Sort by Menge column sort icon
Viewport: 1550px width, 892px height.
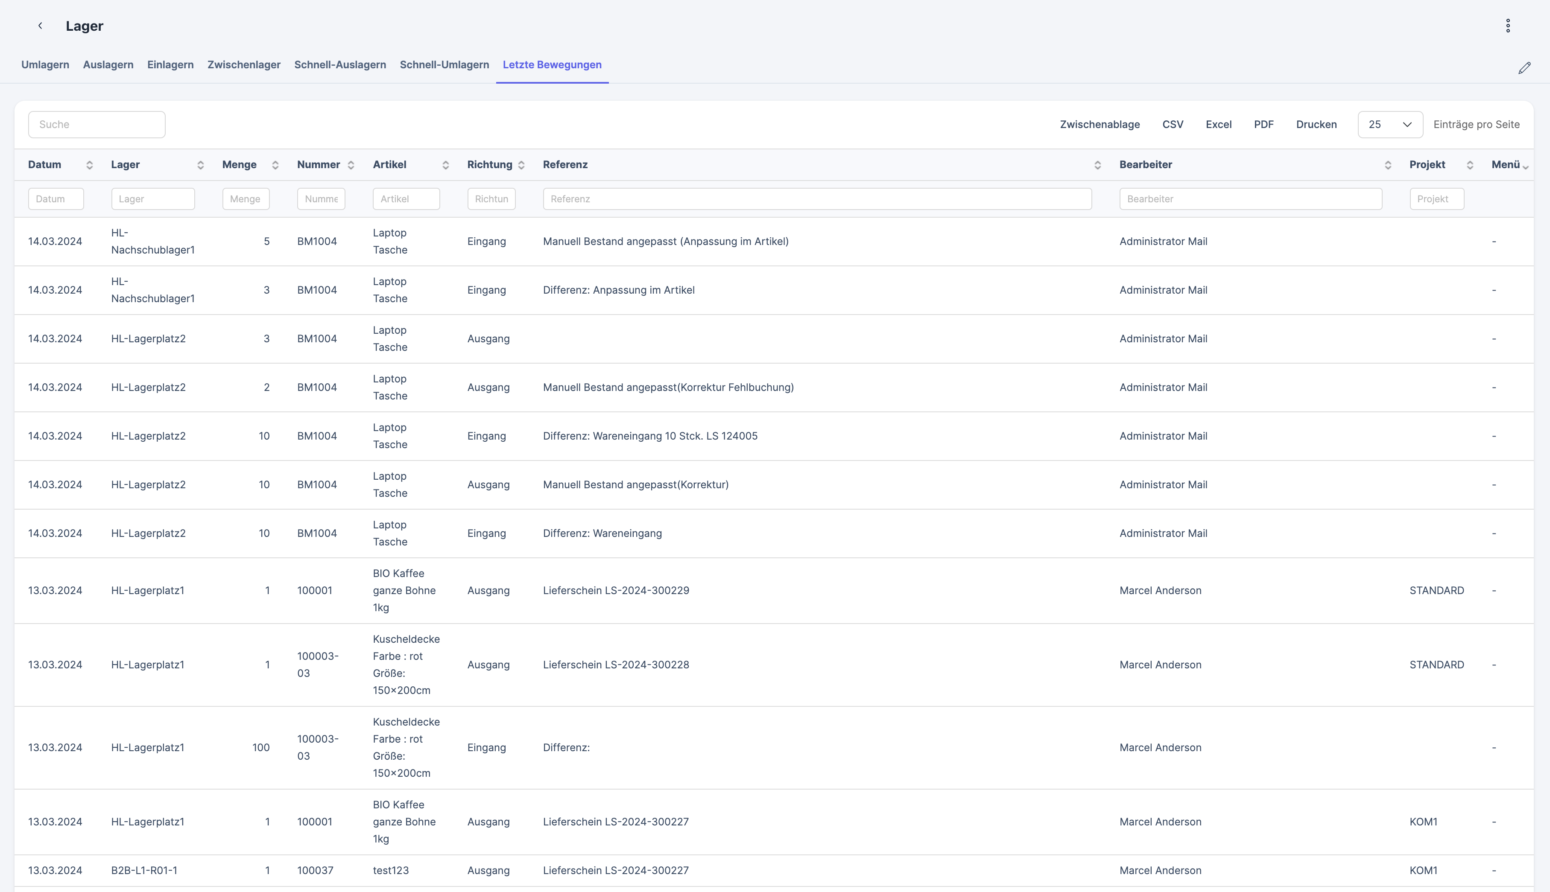[275, 165]
